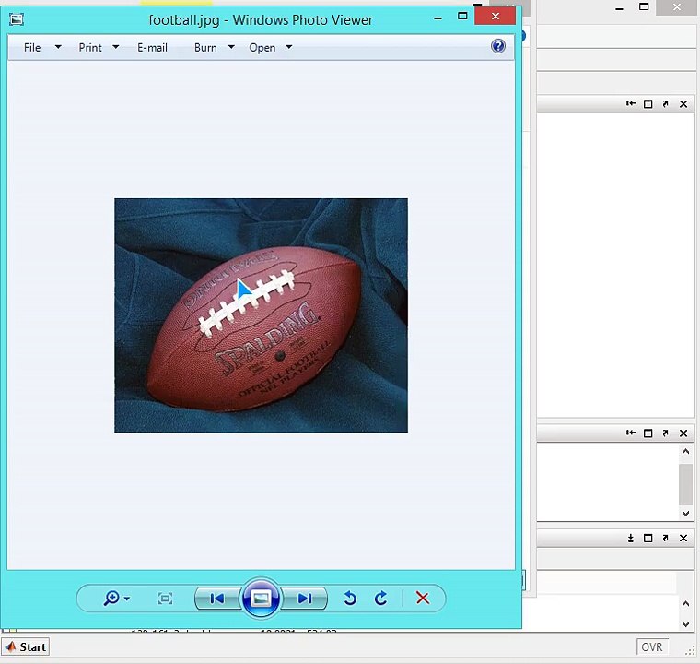Close the middle MATLAB panel
Viewport: 700px width, 664px height.
(683, 433)
